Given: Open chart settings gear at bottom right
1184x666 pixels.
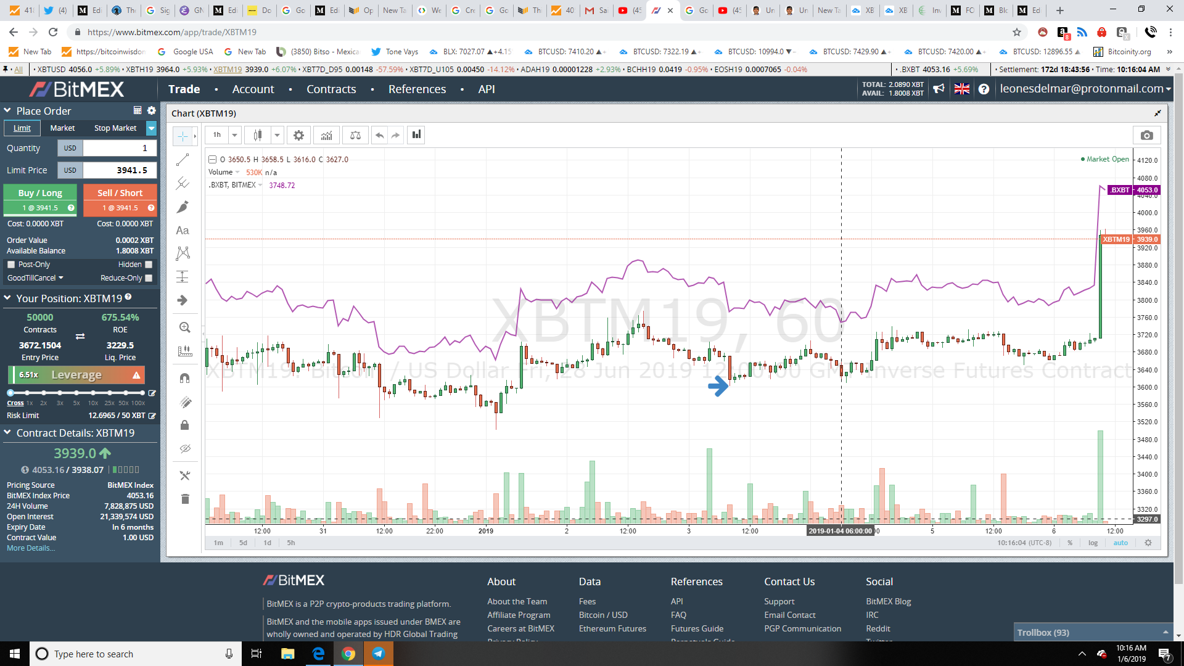Looking at the screenshot, I should pyautogui.click(x=1148, y=543).
